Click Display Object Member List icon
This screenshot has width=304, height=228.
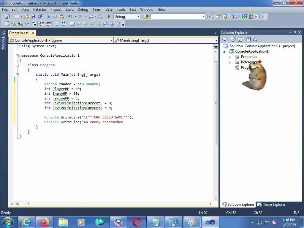coord(7,24)
